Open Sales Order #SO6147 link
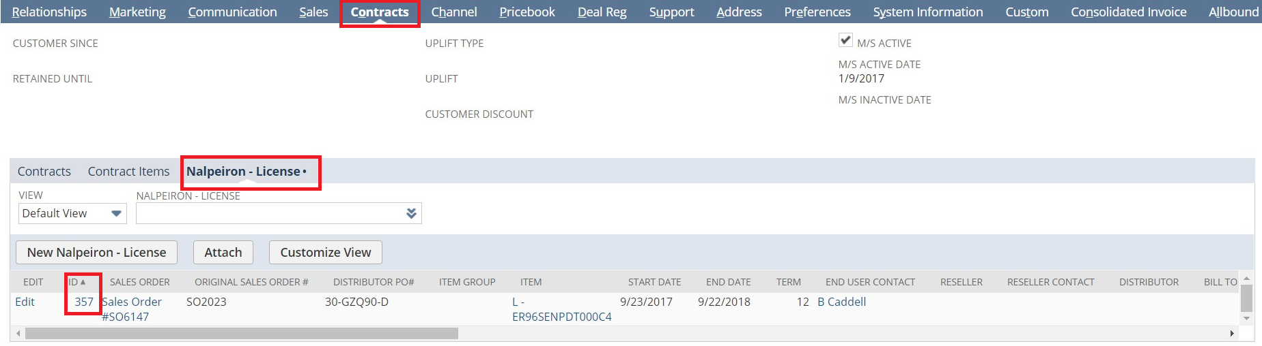This screenshot has height=346, width=1262. click(132, 309)
